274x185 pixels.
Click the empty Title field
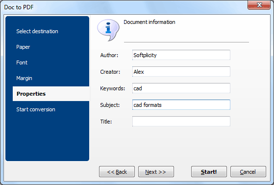pyautogui.click(x=181, y=122)
